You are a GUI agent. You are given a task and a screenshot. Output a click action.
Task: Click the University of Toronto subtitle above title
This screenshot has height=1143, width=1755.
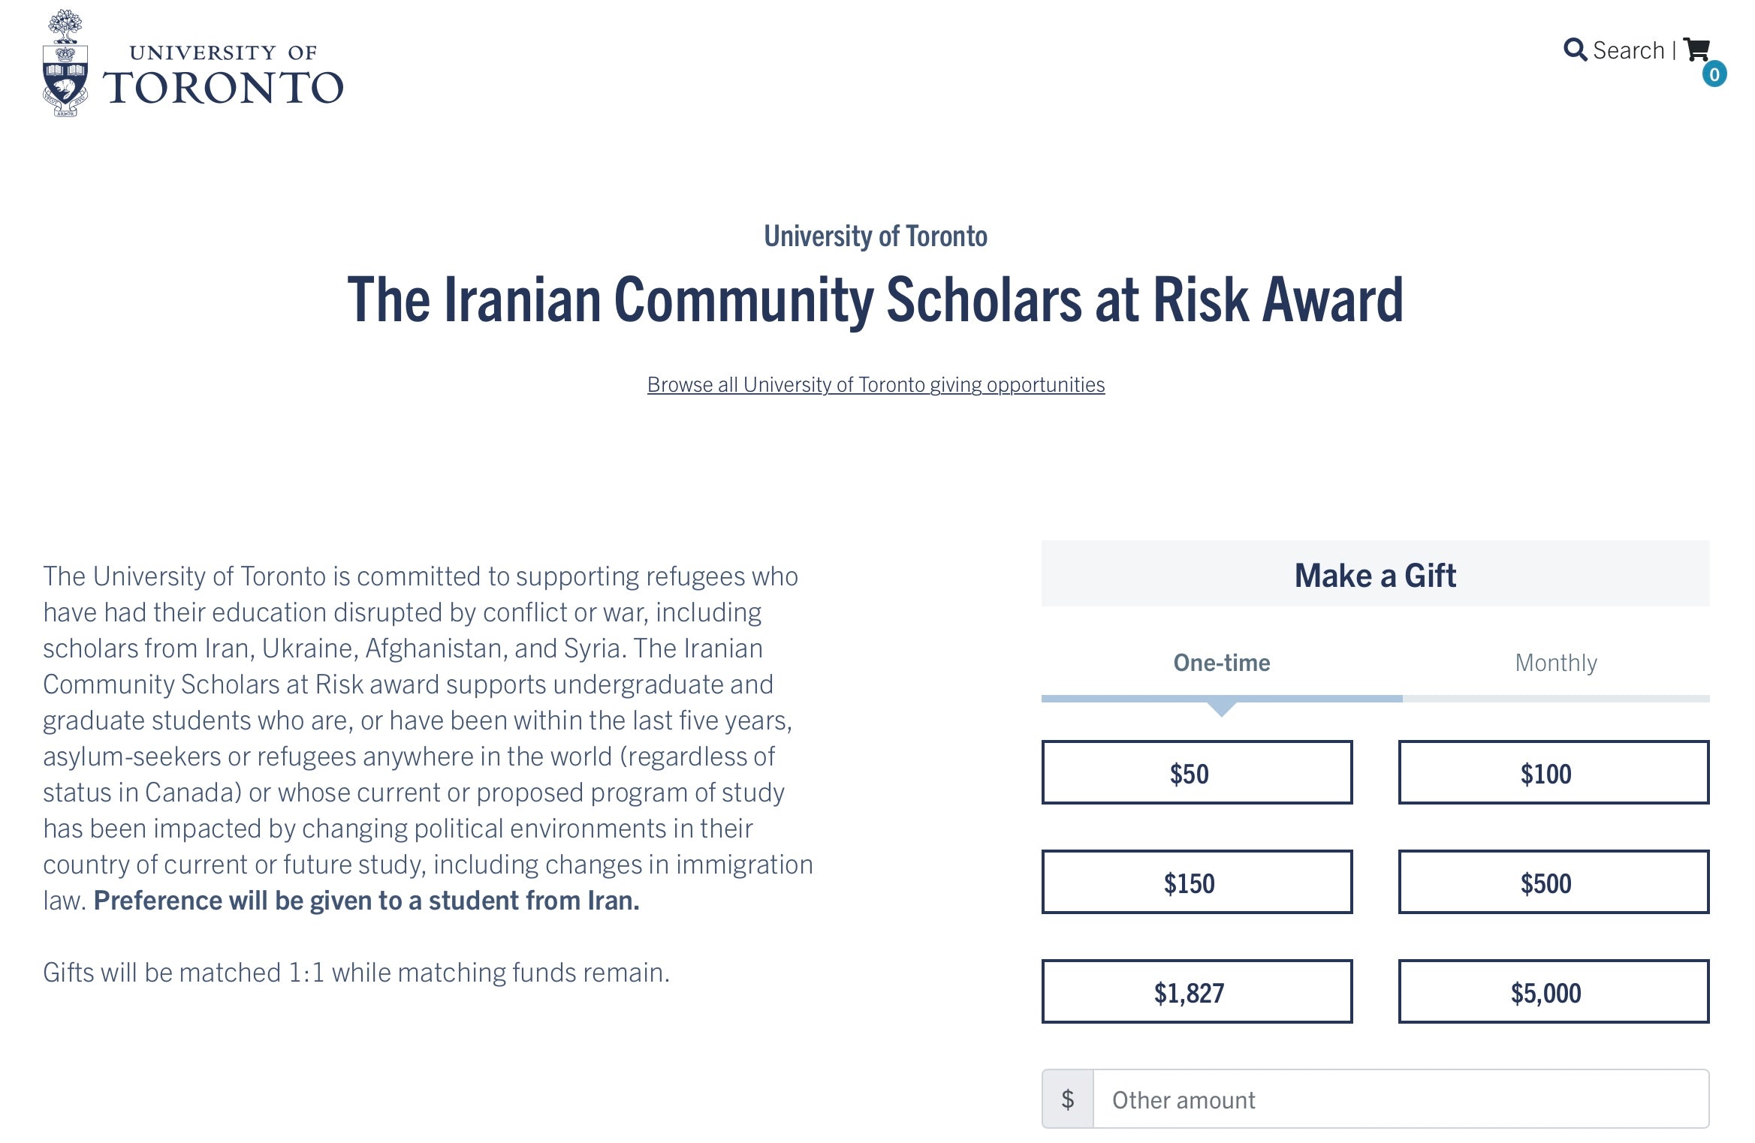(875, 236)
